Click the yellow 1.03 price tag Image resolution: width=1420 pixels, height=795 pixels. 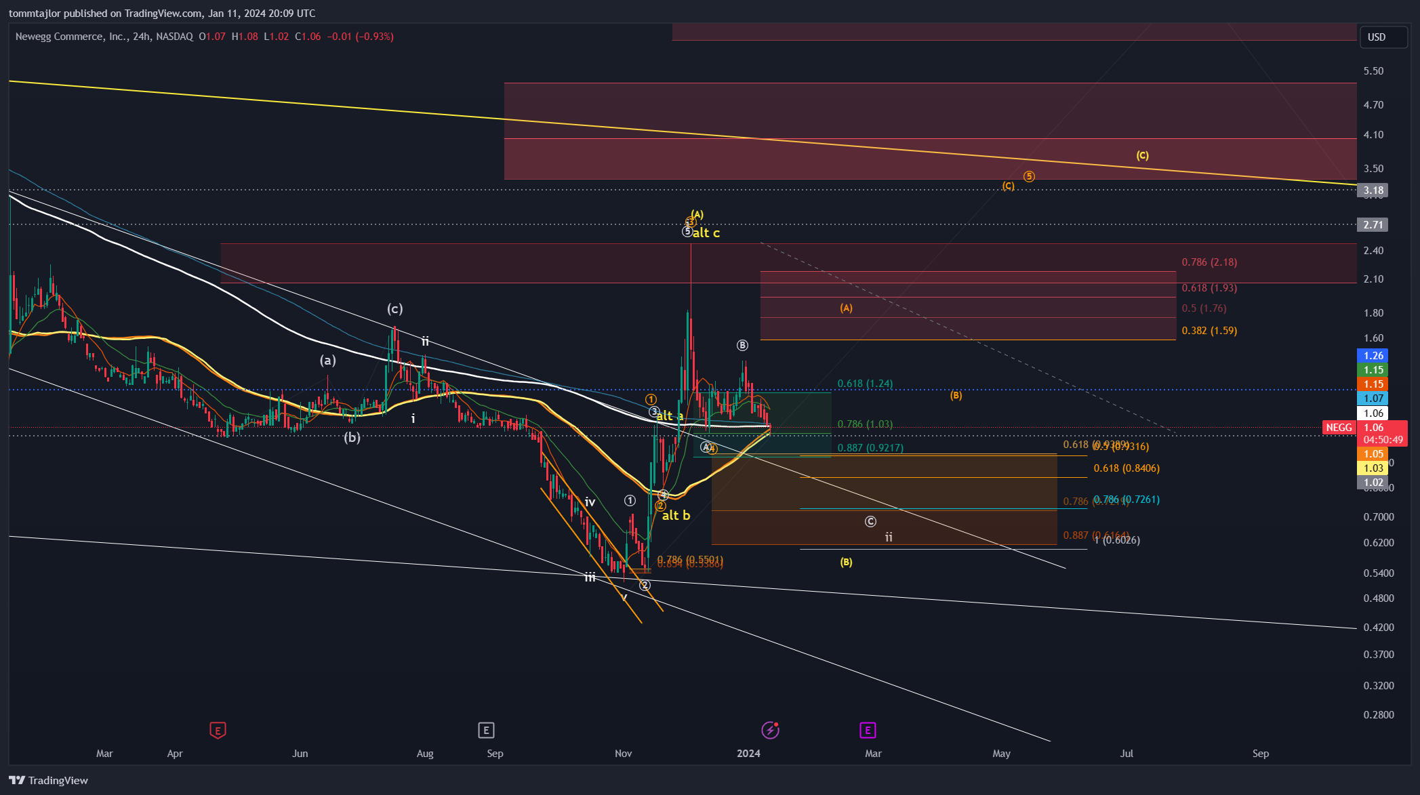click(1373, 468)
